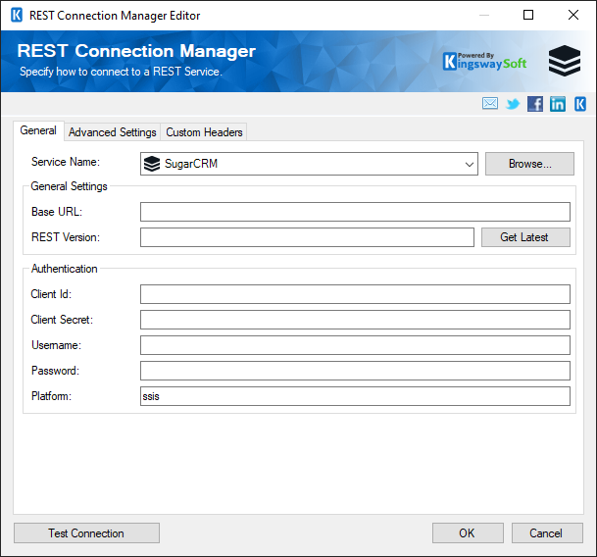Click the Platform field containing ssis
597x557 pixels.
coord(355,396)
